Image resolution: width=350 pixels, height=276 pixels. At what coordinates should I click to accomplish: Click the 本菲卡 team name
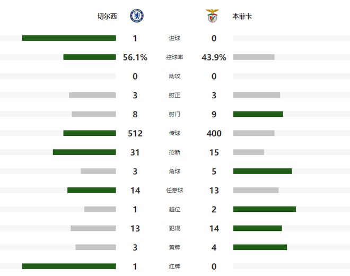point(242,16)
